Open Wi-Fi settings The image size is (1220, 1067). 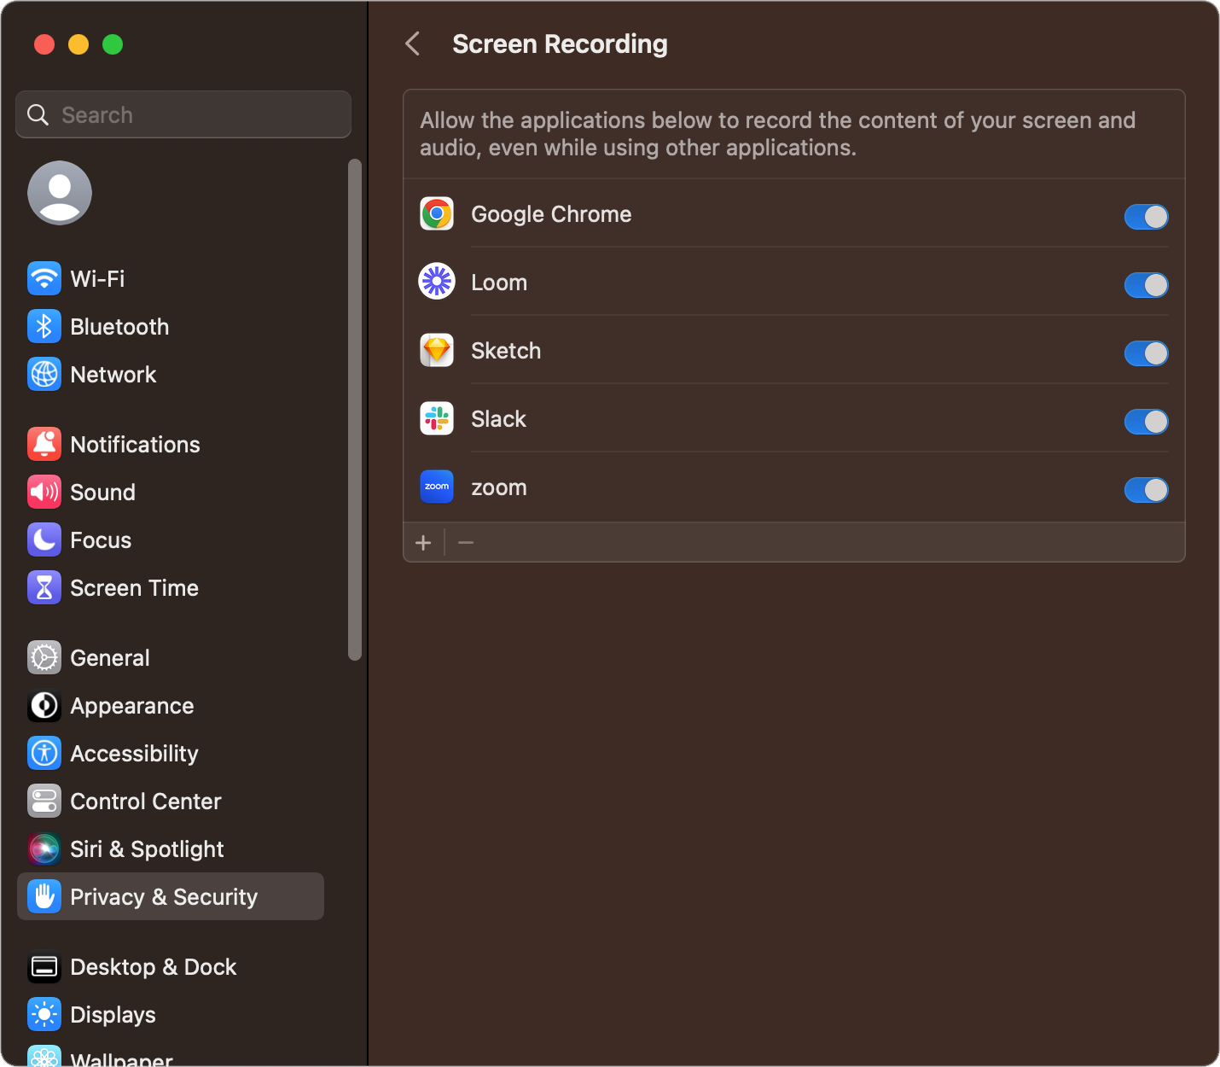point(171,278)
